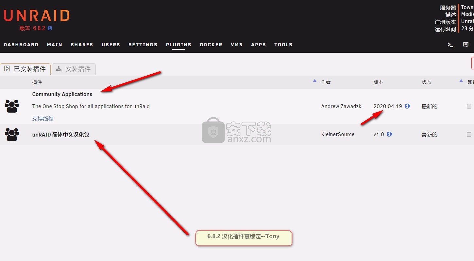Screen dimensions: 474x261
Task: Sort by 状态 column arrow
Action: [x=461, y=80]
